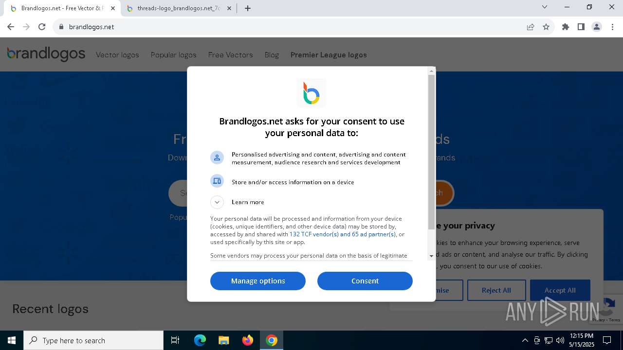Launch Microsoft Edge from the taskbar

200,340
